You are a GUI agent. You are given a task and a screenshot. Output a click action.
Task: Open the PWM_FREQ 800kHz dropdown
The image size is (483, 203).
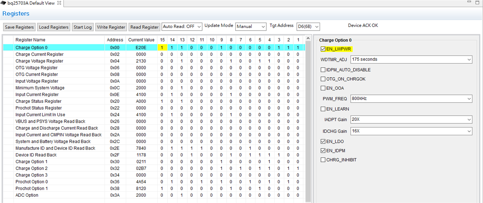click(x=411, y=98)
